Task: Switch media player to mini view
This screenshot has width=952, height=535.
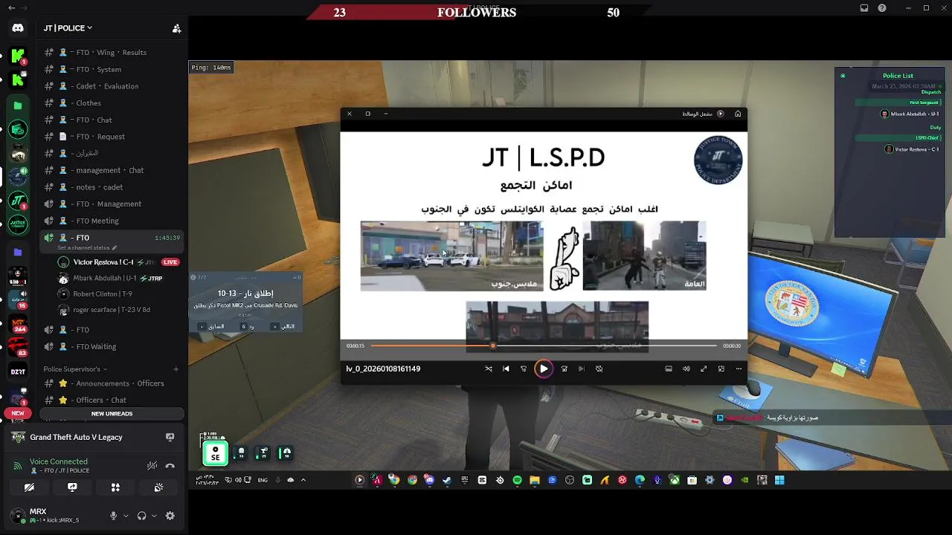Action: (721, 369)
